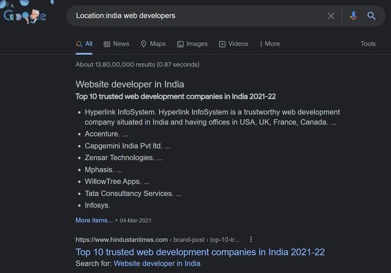Submit search with magnifying glass icon

[x=371, y=16]
